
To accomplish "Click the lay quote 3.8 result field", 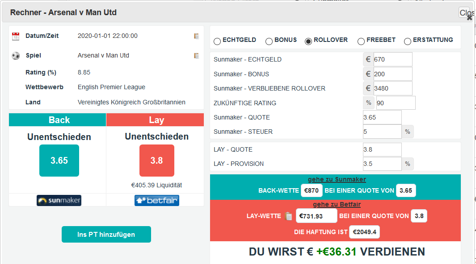I will (x=419, y=216).
